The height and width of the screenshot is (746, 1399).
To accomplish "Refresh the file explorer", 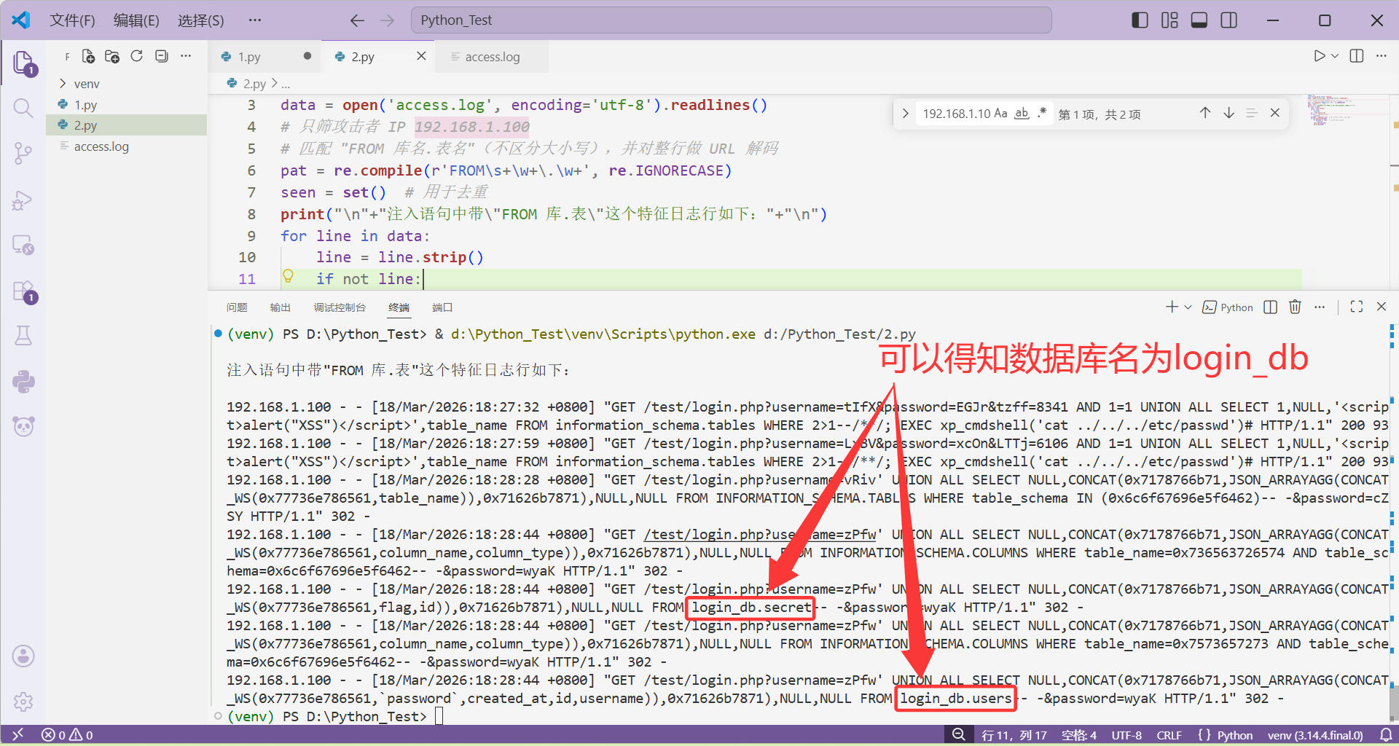I will point(136,56).
